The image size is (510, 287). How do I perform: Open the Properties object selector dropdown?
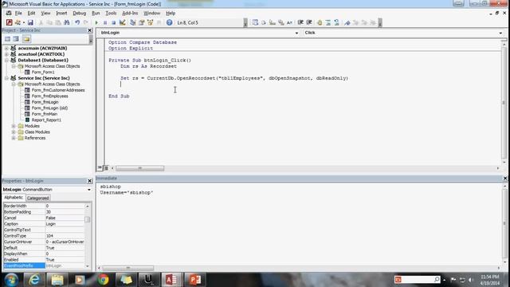coord(89,190)
